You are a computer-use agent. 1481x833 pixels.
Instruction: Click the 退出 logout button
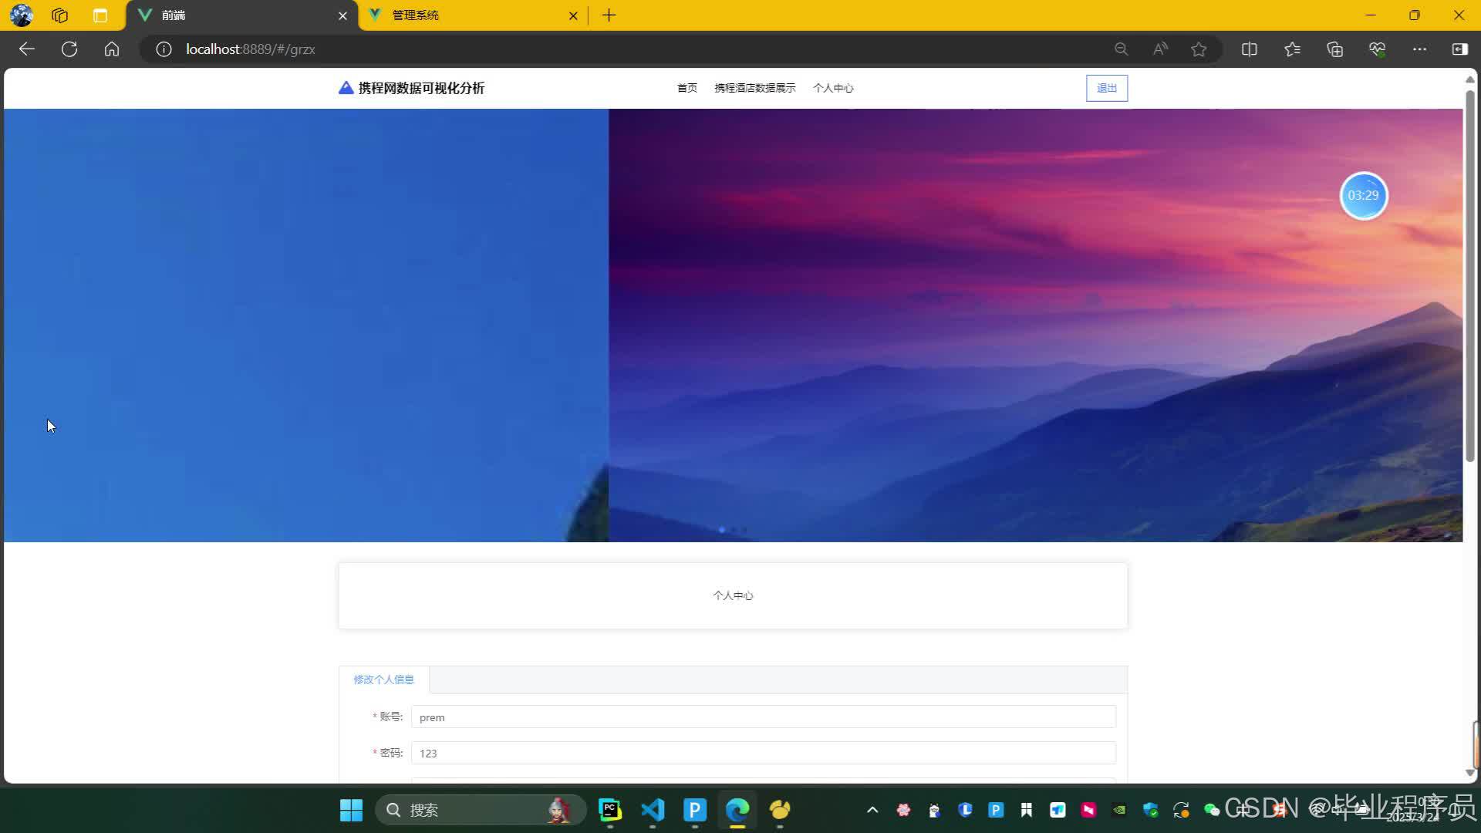pyautogui.click(x=1106, y=88)
